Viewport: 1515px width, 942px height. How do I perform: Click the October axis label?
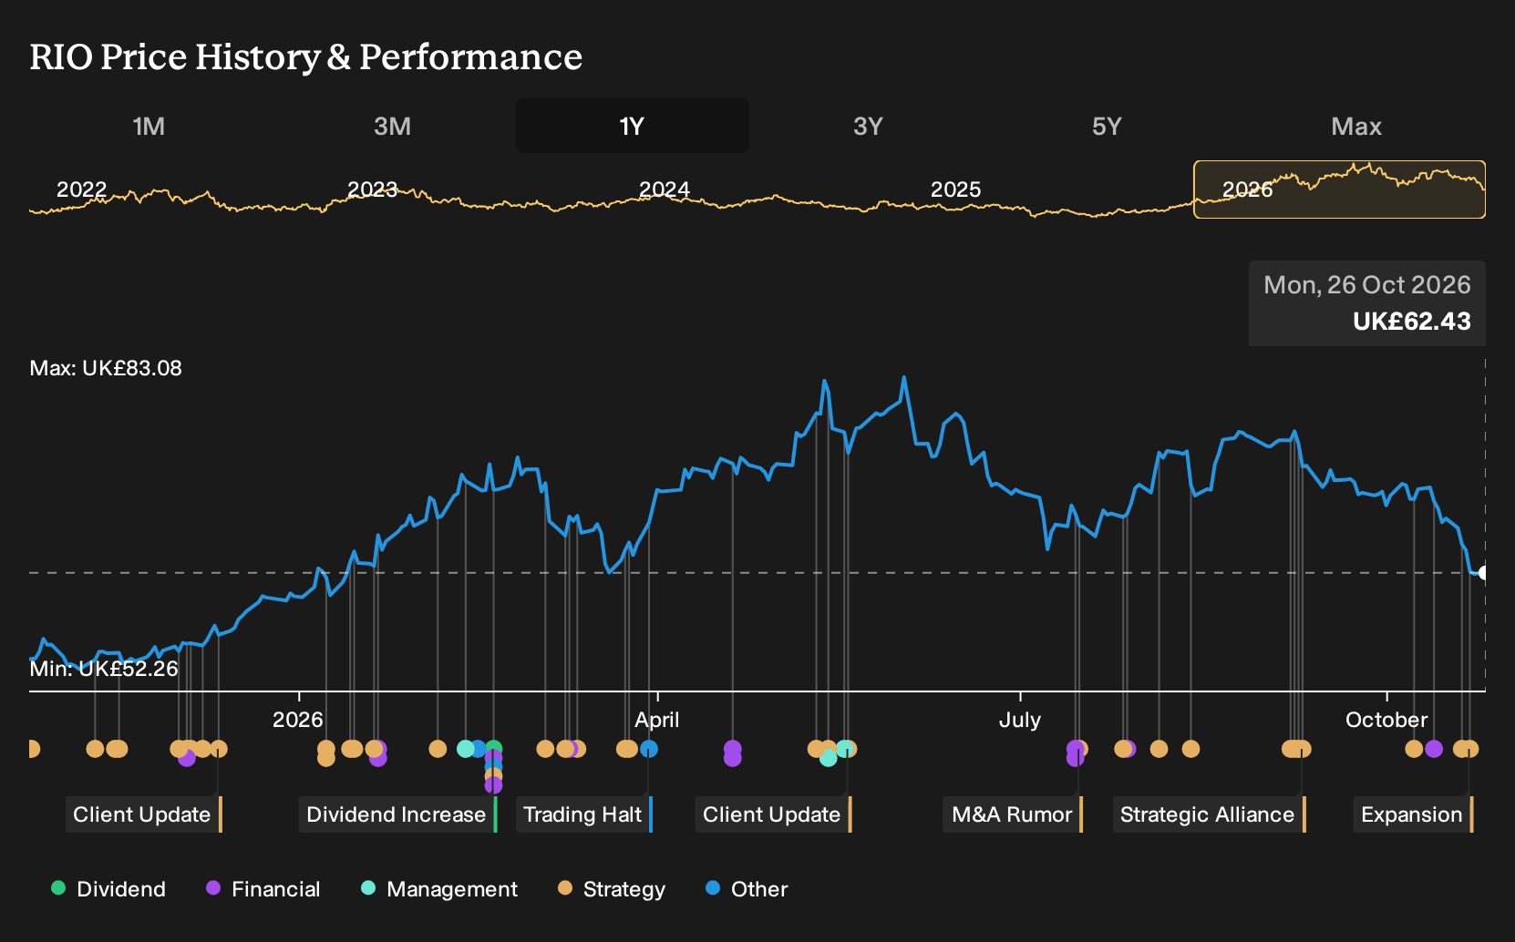(1386, 720)
